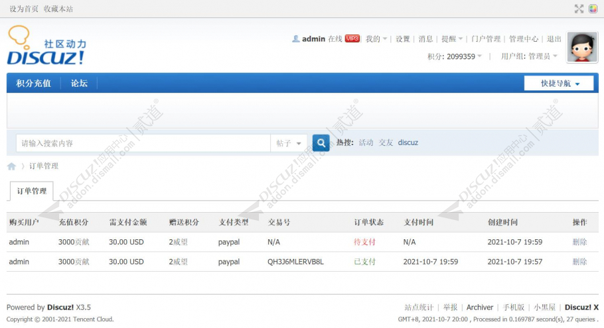The image size is (604, 328).
Task: Select the 论坛 nav item
Action: pos(79,83)
